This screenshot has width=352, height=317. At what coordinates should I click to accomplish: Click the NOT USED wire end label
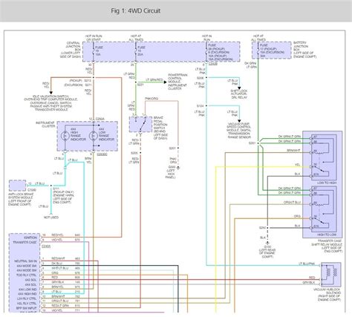point(51,218)
